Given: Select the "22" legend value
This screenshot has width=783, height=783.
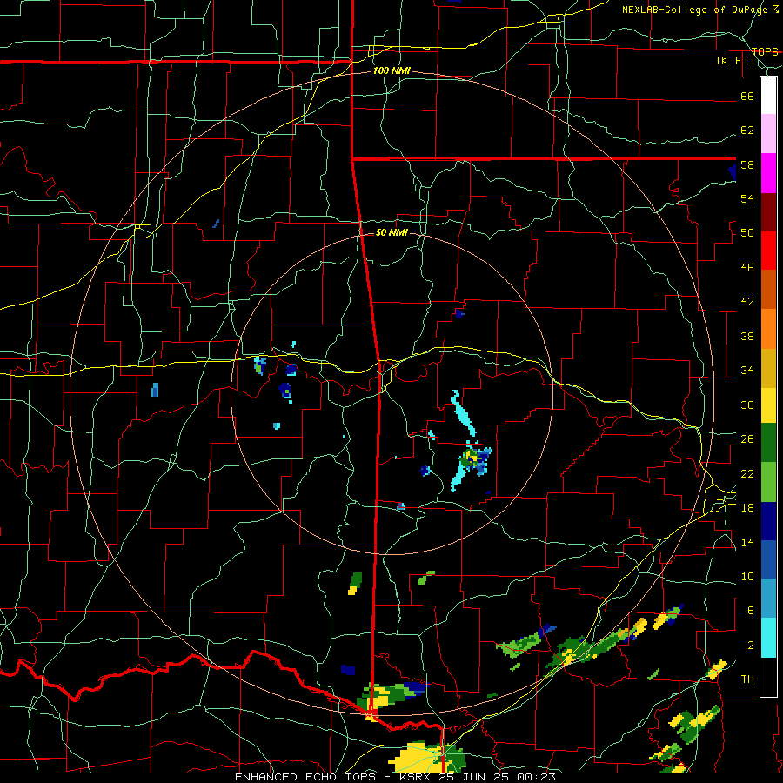Looking at the screenshot, I should [747, 473].
